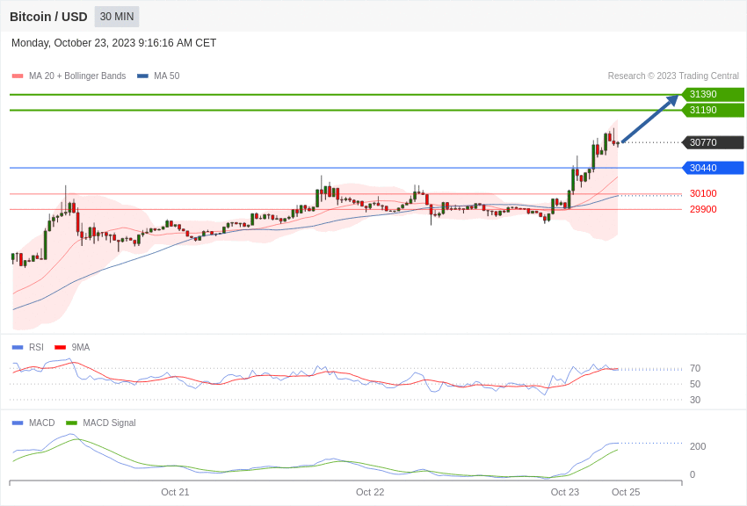The image size is (747, 506).
Task: Click the 30770 current price tag
Action: 713,142
